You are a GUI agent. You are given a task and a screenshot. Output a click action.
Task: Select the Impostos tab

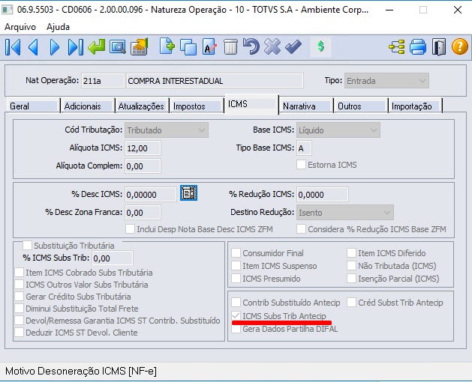pos(197,106)
